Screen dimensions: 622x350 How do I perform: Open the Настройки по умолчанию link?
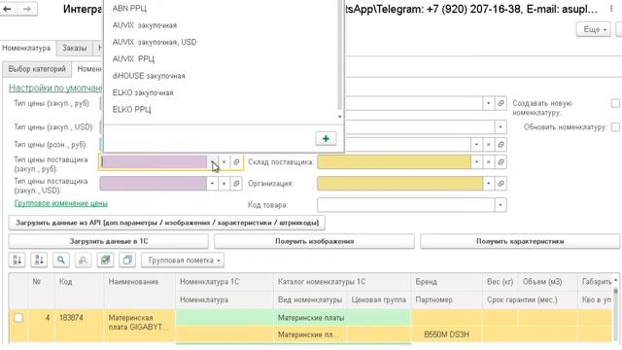55,88
